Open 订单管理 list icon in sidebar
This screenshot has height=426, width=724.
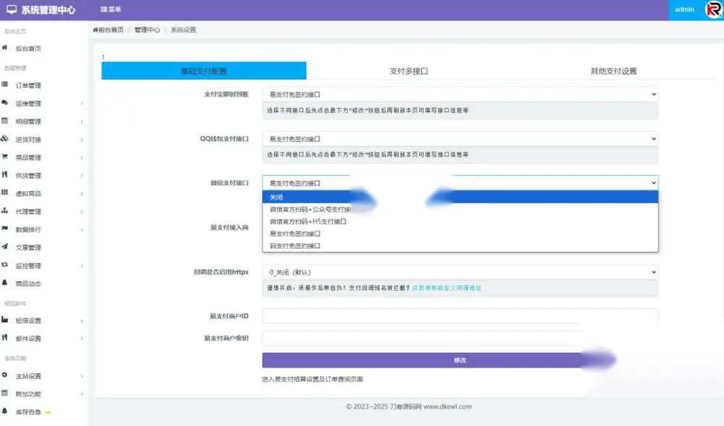[x=4, y=85]
